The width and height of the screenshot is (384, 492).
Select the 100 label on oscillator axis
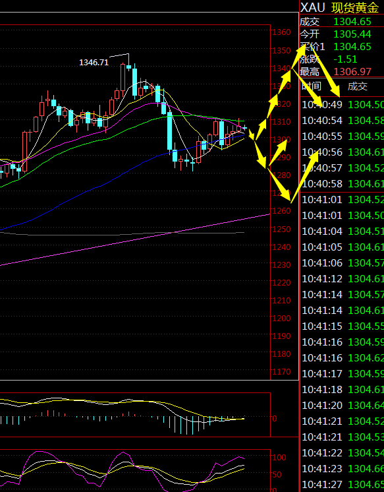tap(280, 457)
